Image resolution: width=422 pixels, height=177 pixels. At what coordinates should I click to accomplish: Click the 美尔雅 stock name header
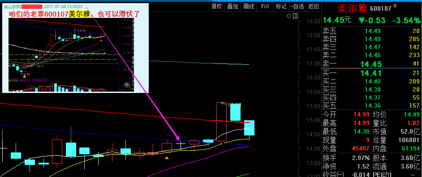[x=353, y=8]
